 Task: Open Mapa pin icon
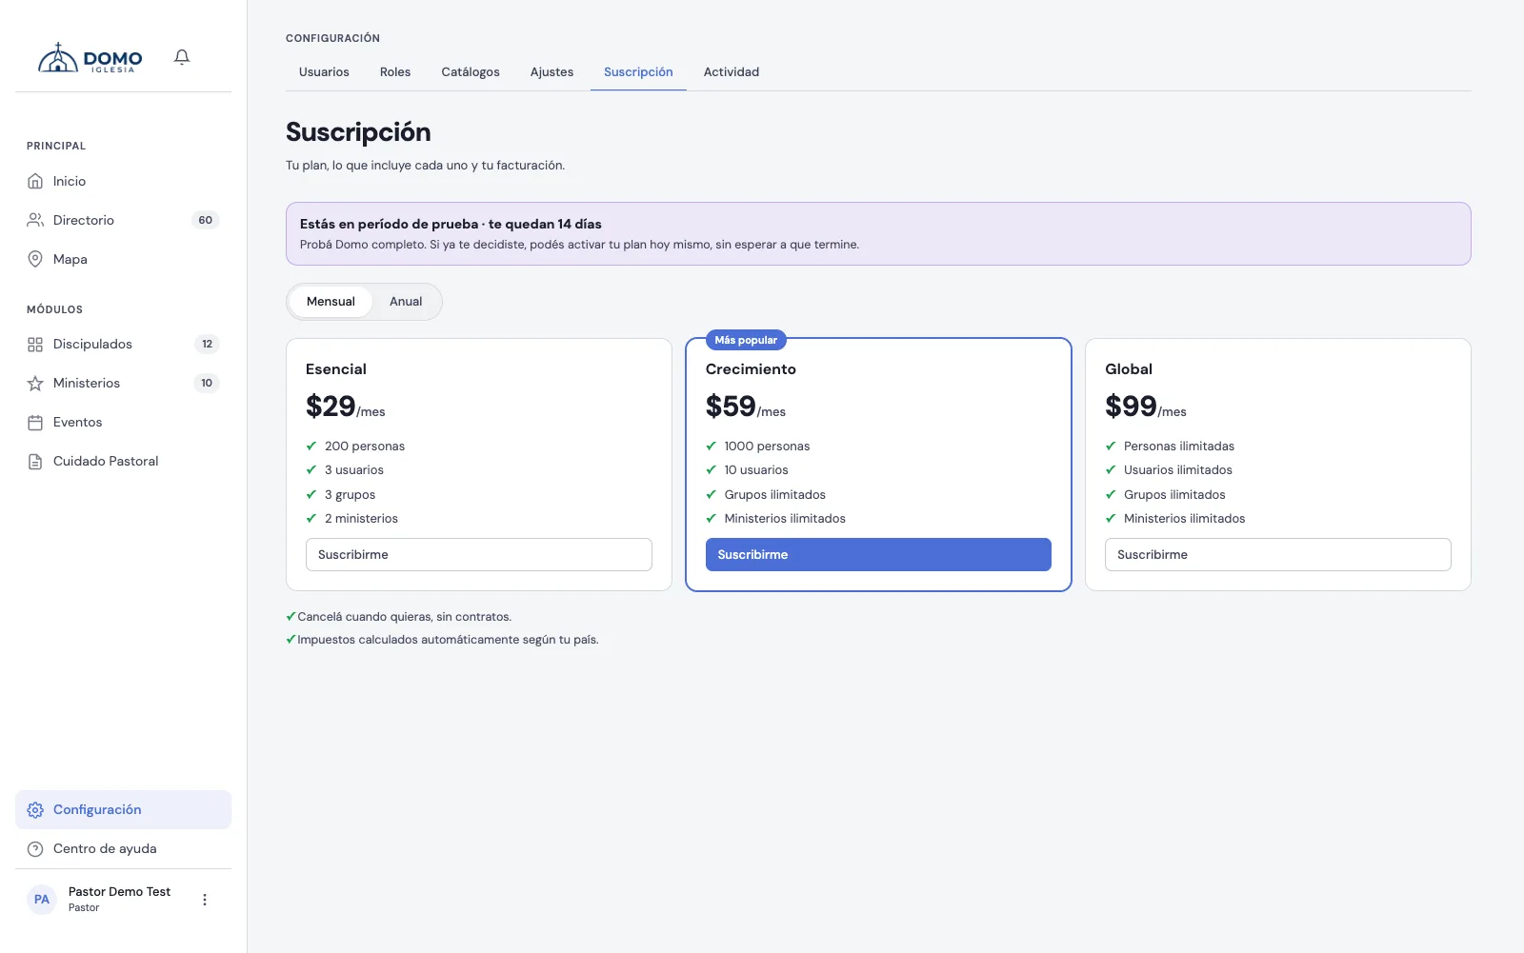(35, 259)
